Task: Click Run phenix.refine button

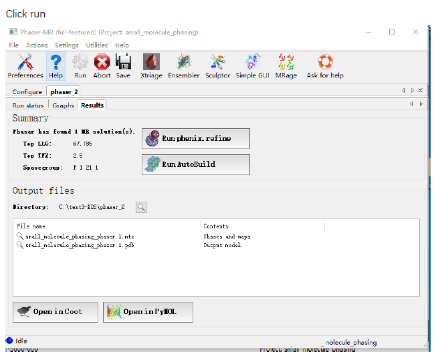Action: tap(196, 138)
